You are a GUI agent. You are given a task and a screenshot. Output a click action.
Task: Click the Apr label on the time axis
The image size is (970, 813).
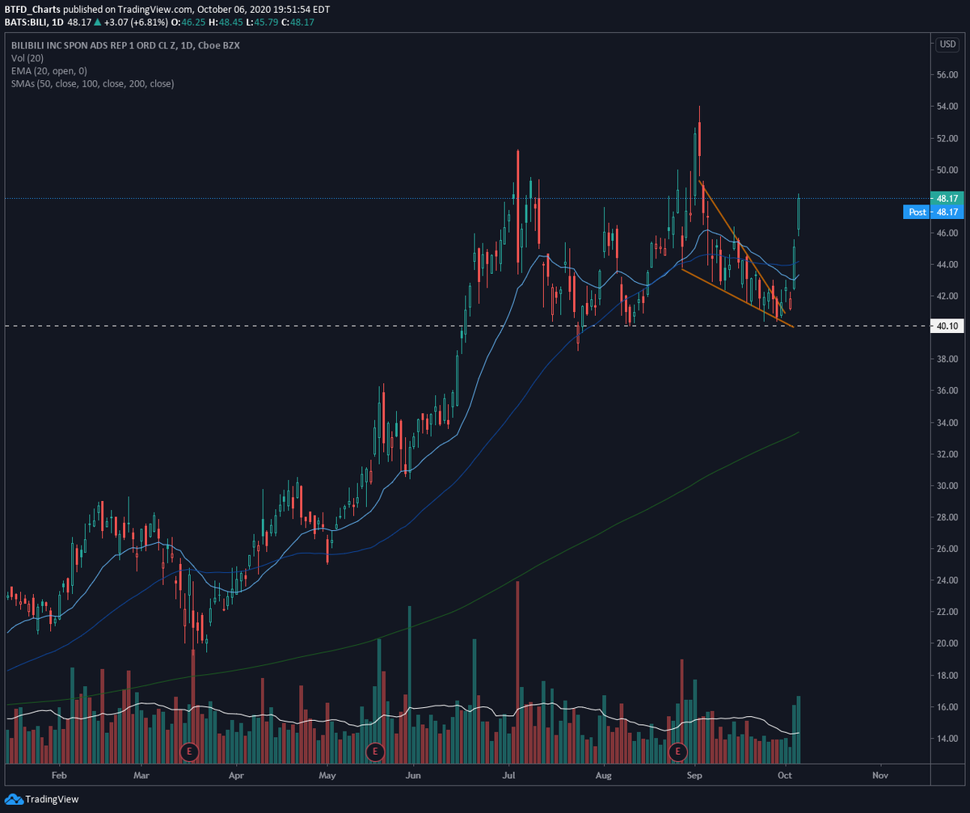236,776
